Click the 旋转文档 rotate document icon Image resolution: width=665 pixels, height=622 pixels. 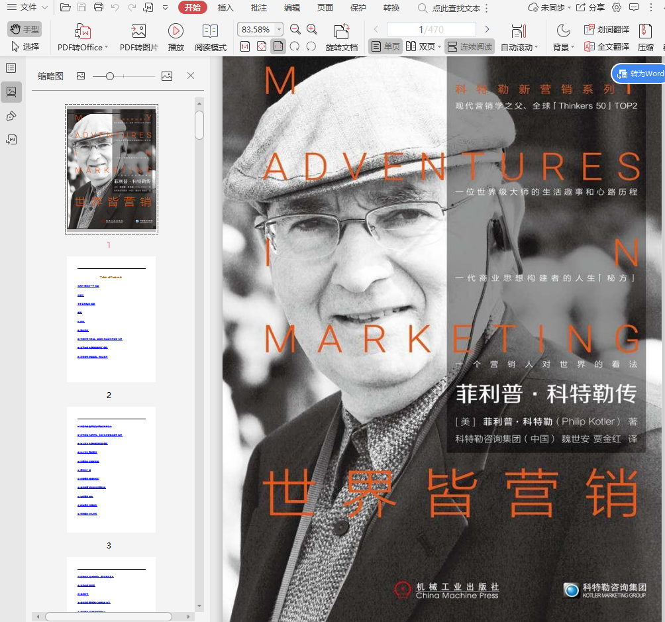coord(341,31)
